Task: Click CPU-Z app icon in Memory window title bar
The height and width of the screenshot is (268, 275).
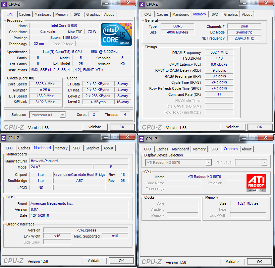Action: point(142,4)
